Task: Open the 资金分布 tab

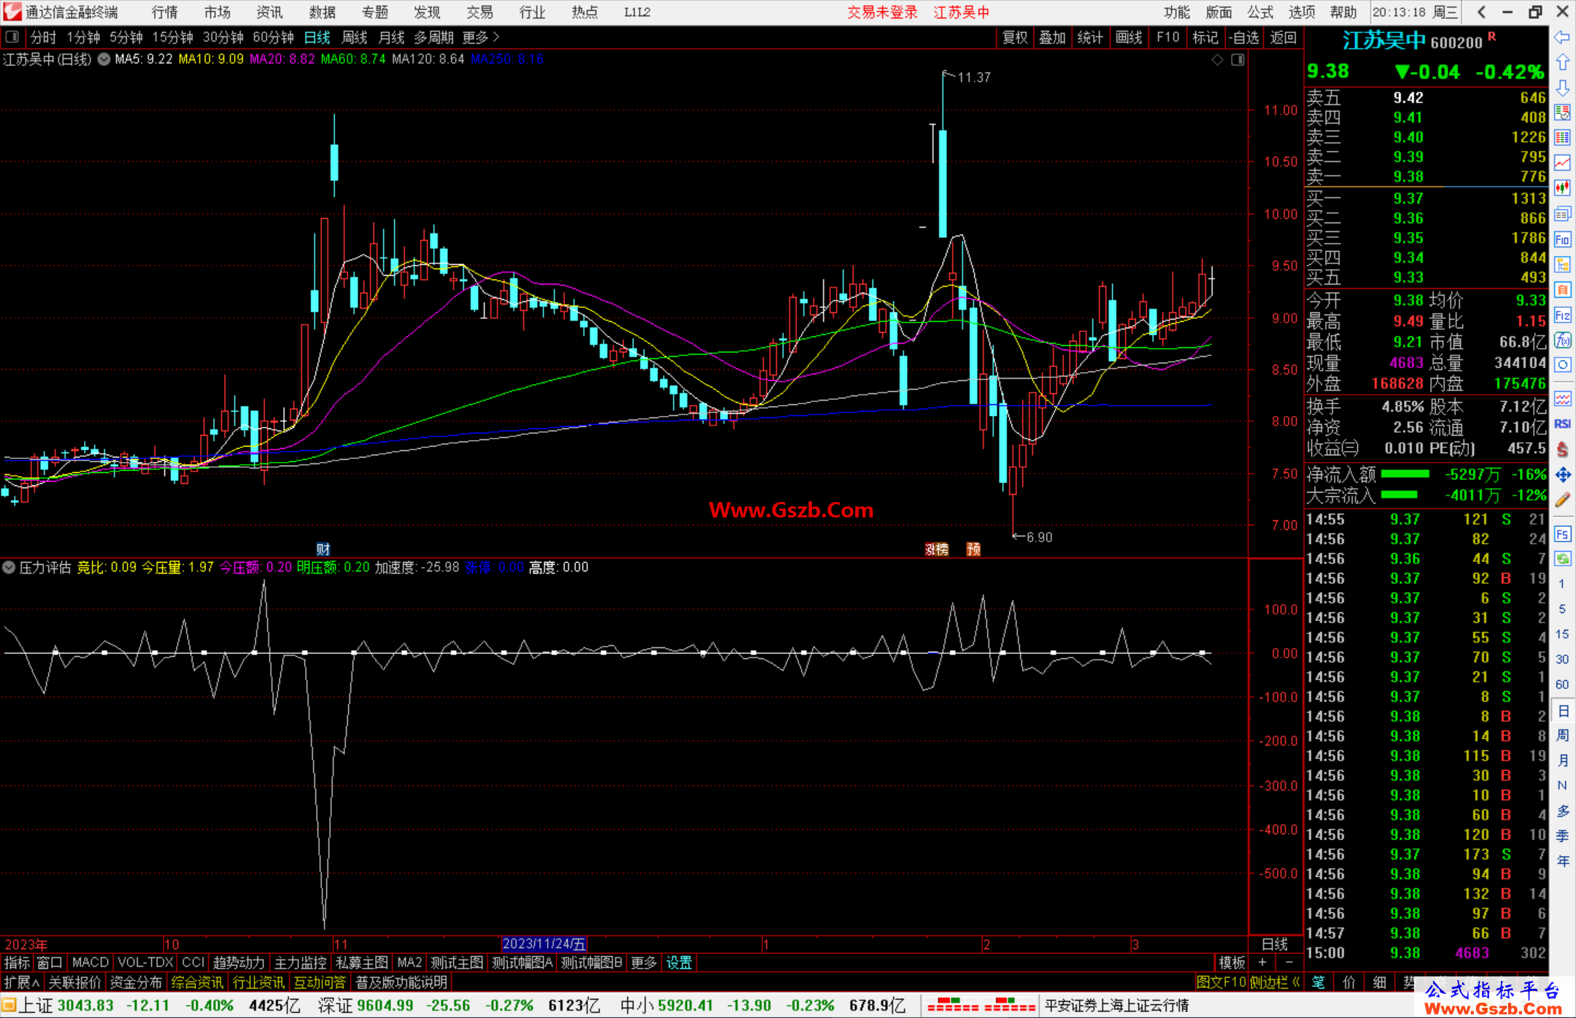Action: coord(136,982)
